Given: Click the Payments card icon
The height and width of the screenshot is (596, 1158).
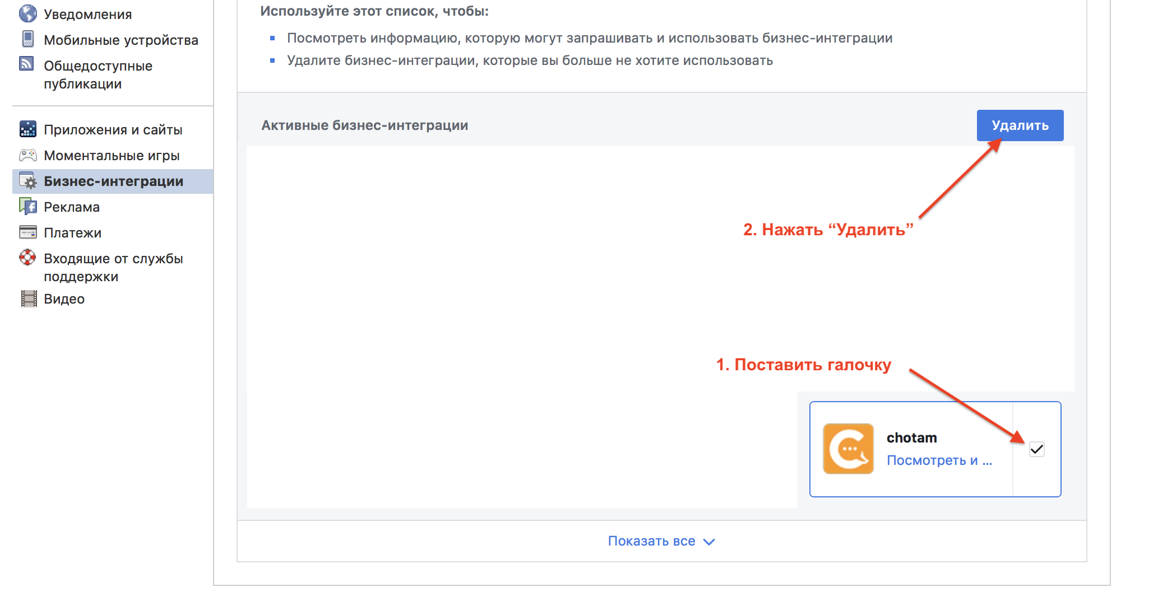Looking at the screenshot, I should [27, 232].
